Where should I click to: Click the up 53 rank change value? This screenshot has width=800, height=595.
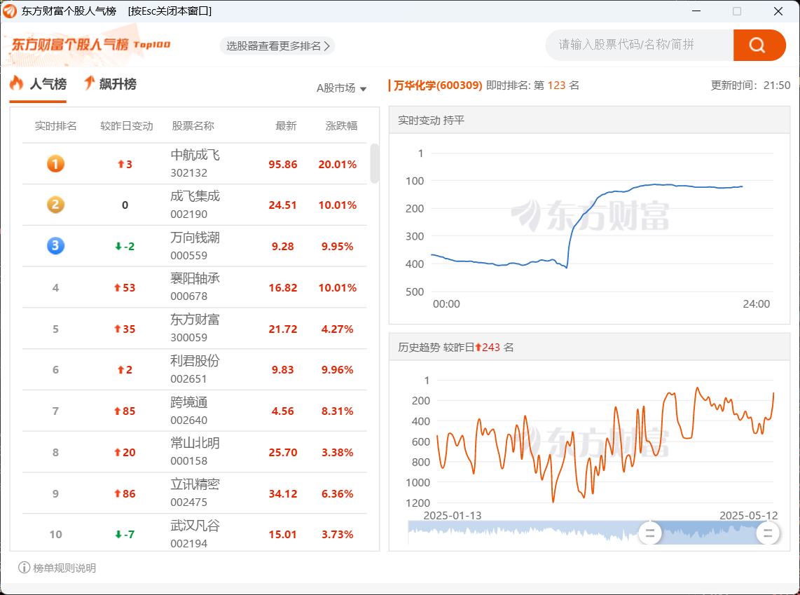125,288
